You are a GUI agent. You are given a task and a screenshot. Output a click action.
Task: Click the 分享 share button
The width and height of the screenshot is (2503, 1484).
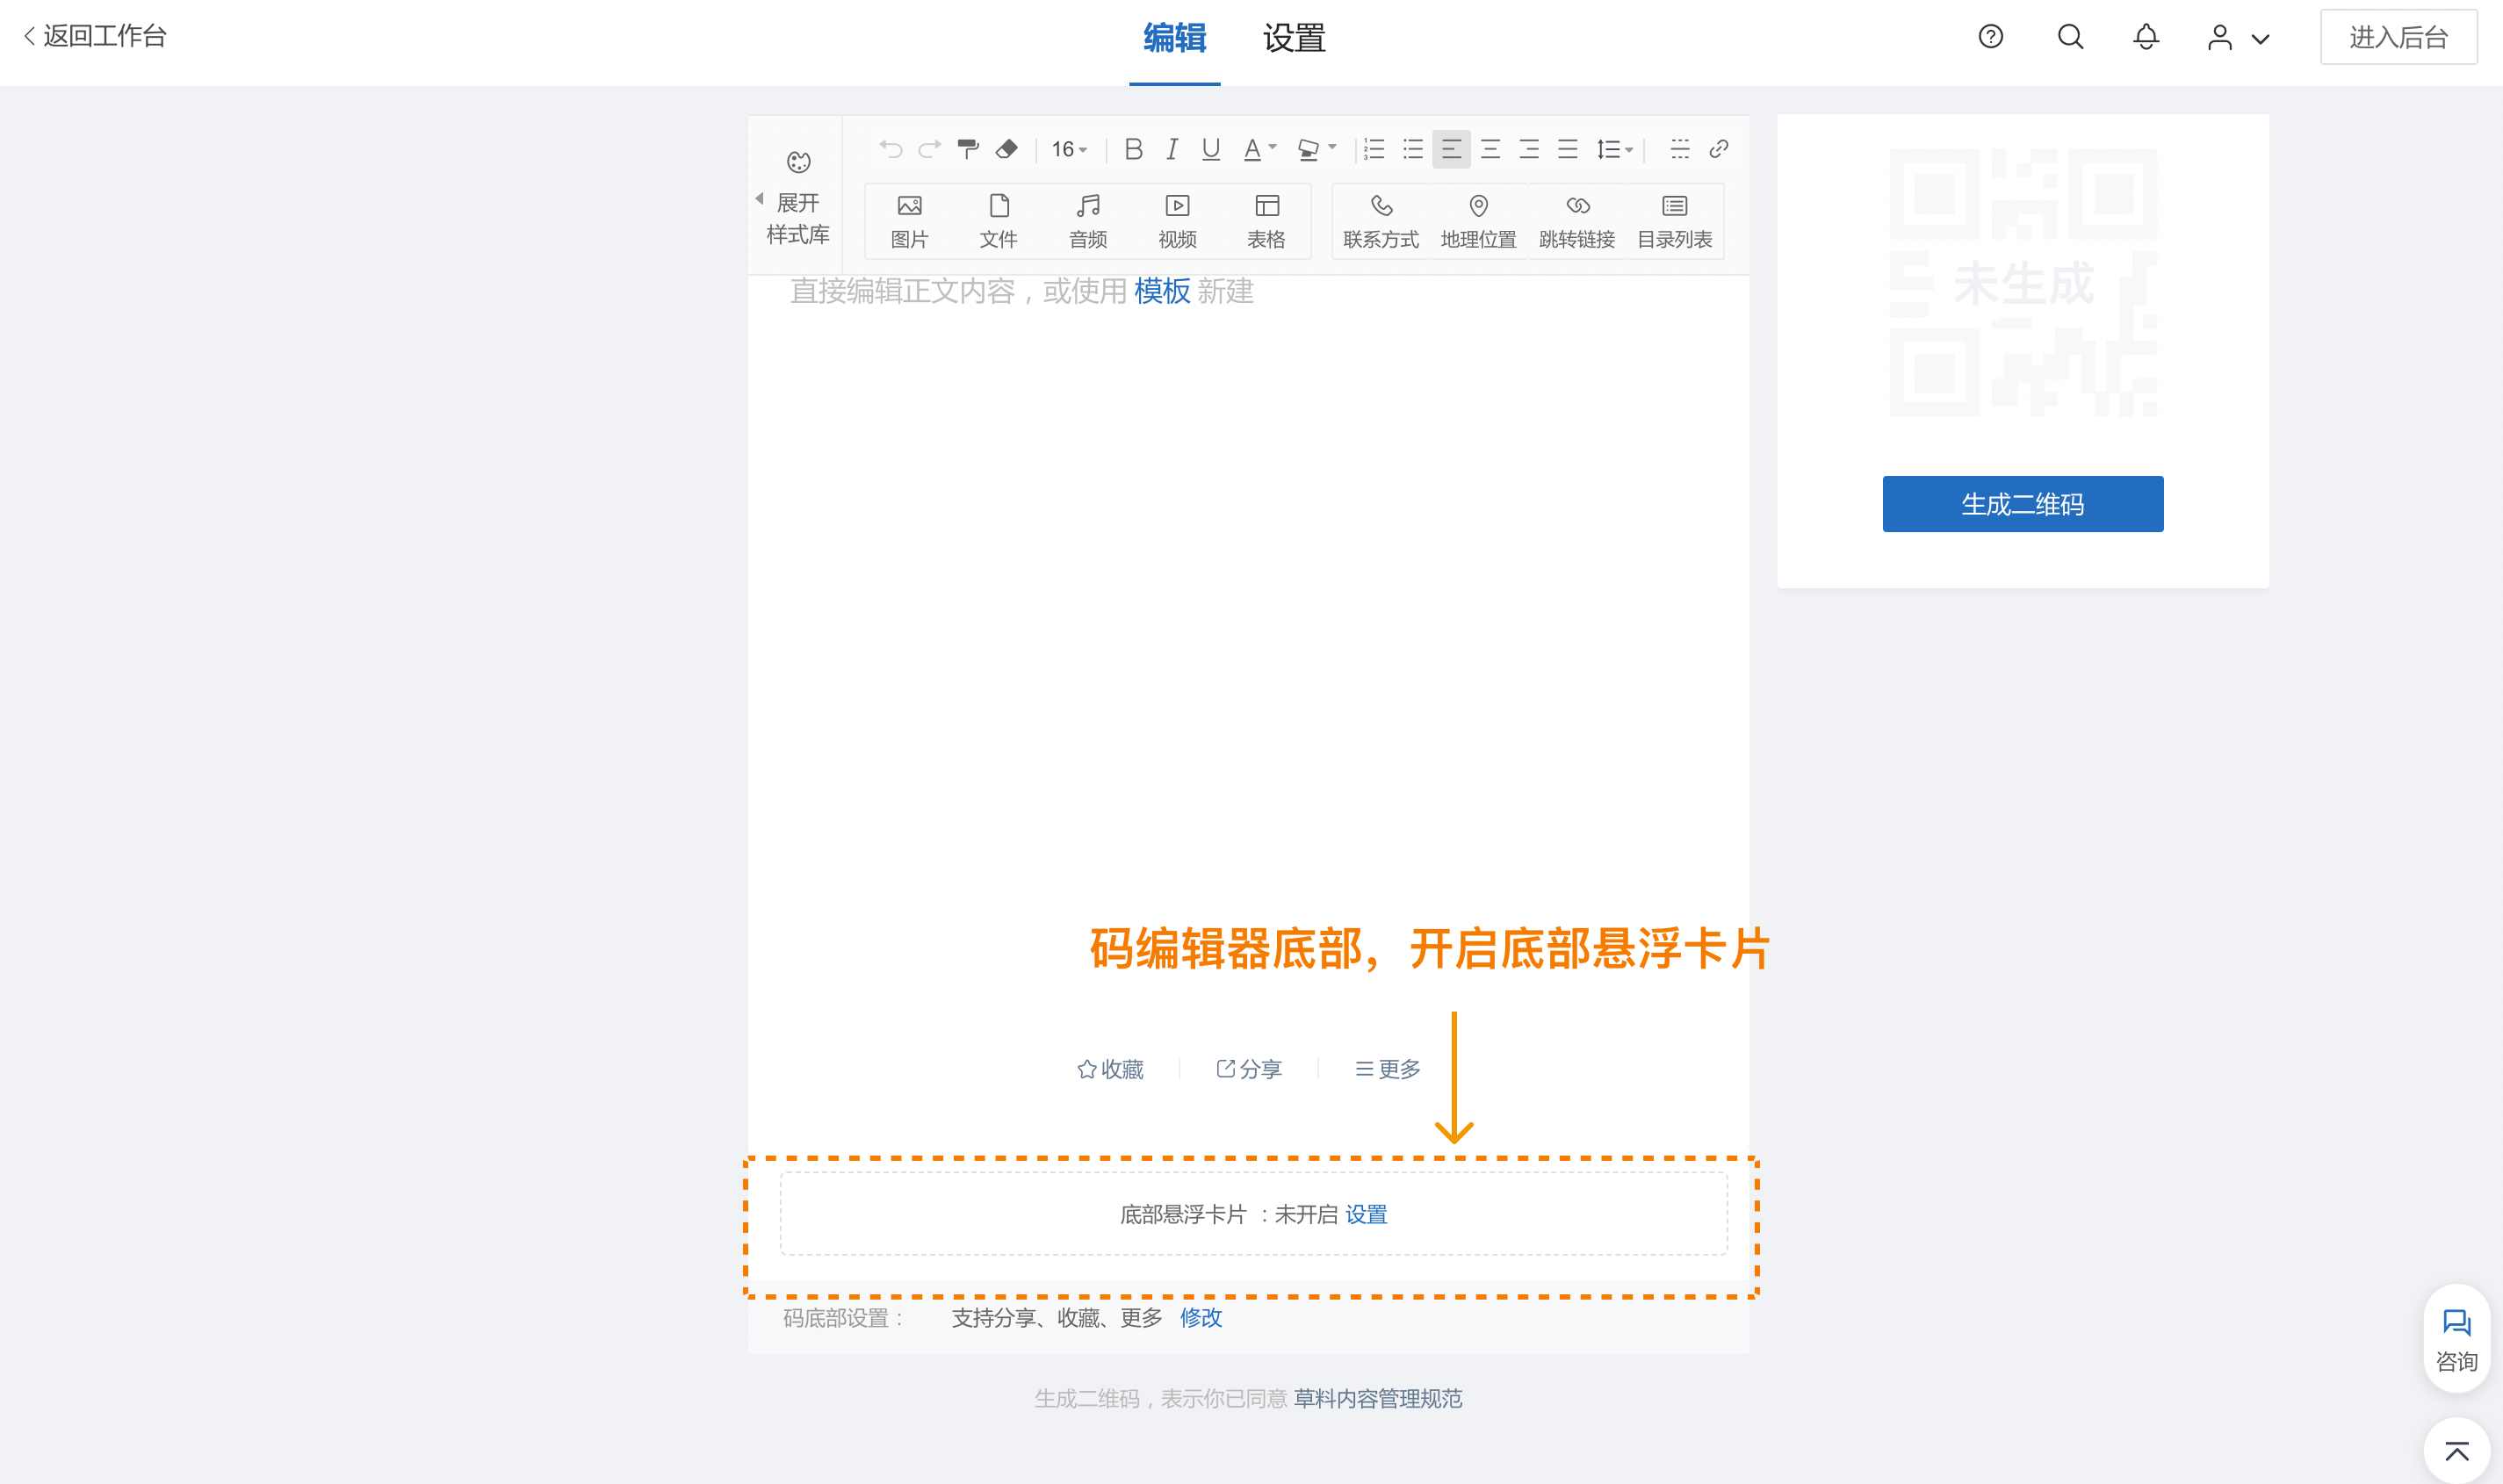click(x=1248, y=1069)
